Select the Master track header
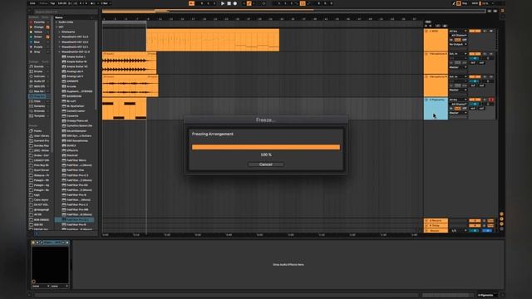This screenshot has width=532, height=299. tap(436, 231)
